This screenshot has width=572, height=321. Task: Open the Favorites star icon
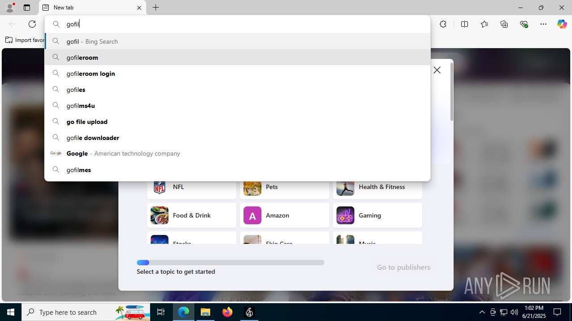[x=484, y=24]
